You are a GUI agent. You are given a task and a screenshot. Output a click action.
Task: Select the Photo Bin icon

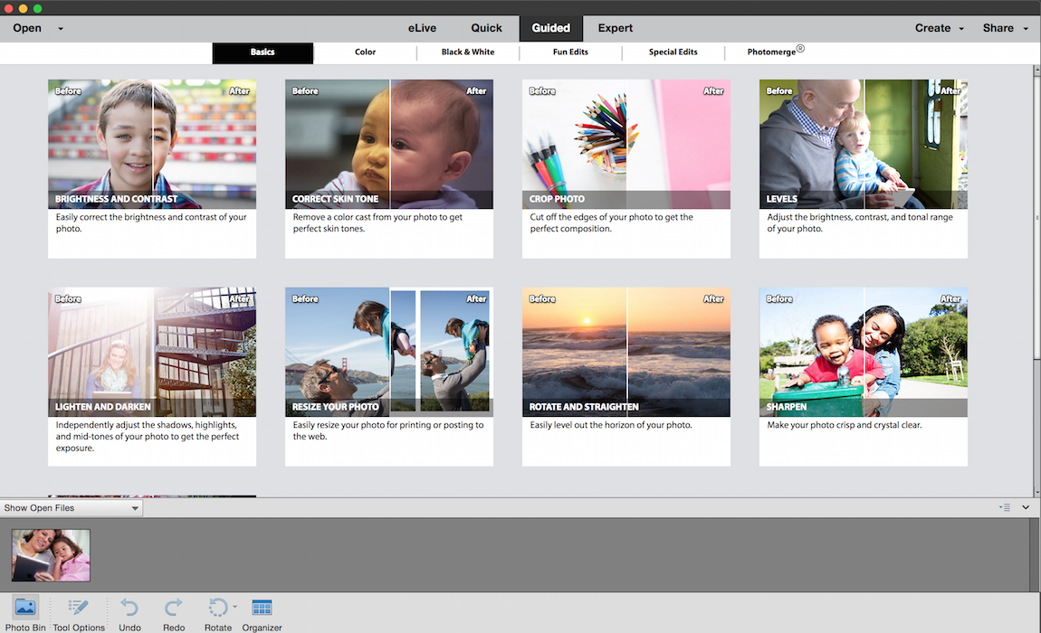point(24,608)
